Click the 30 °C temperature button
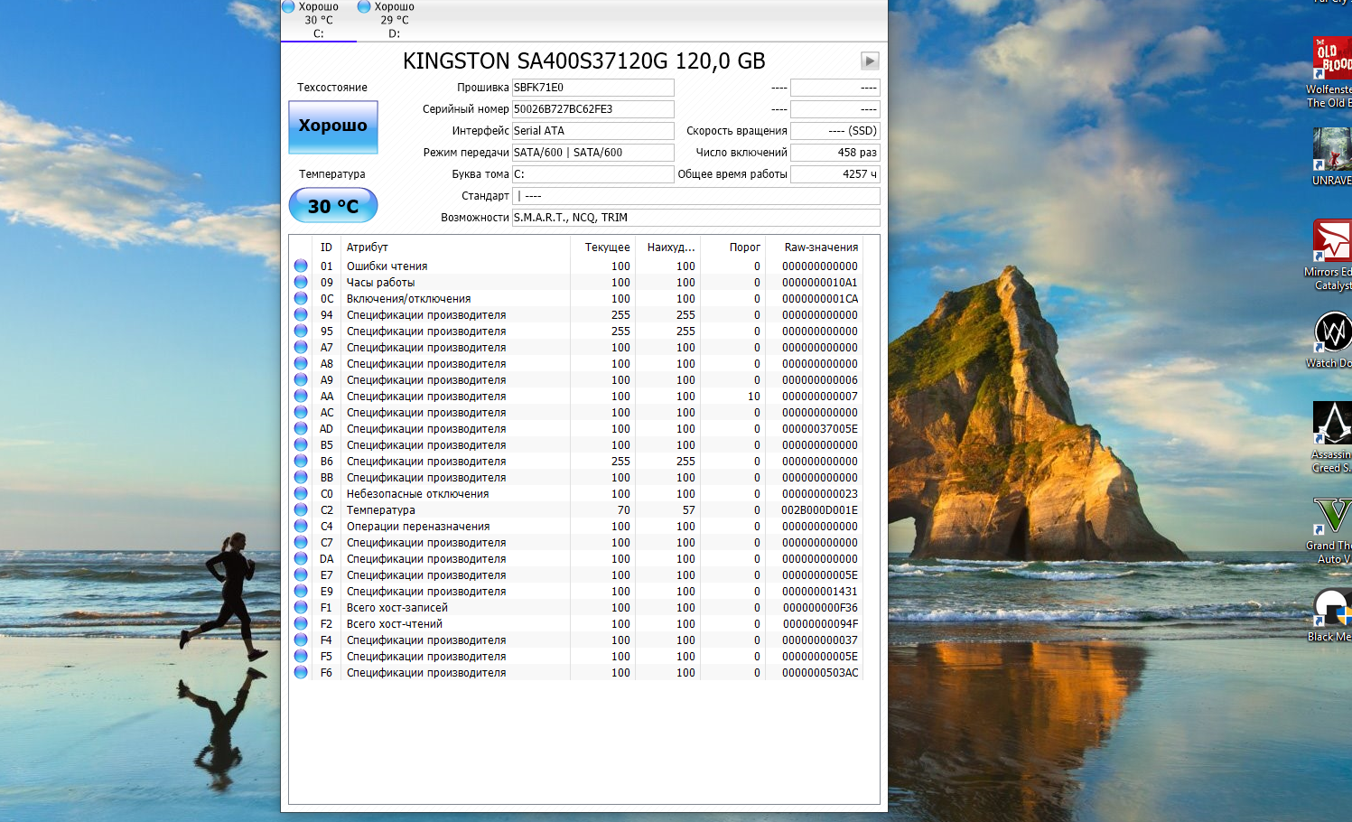Image resolution: width=1352 pixels, height=822 pixels. coord(333,205)
